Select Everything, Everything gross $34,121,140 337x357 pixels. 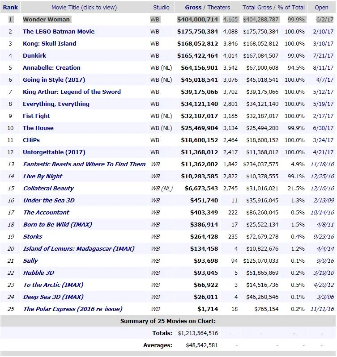[200, 104]
